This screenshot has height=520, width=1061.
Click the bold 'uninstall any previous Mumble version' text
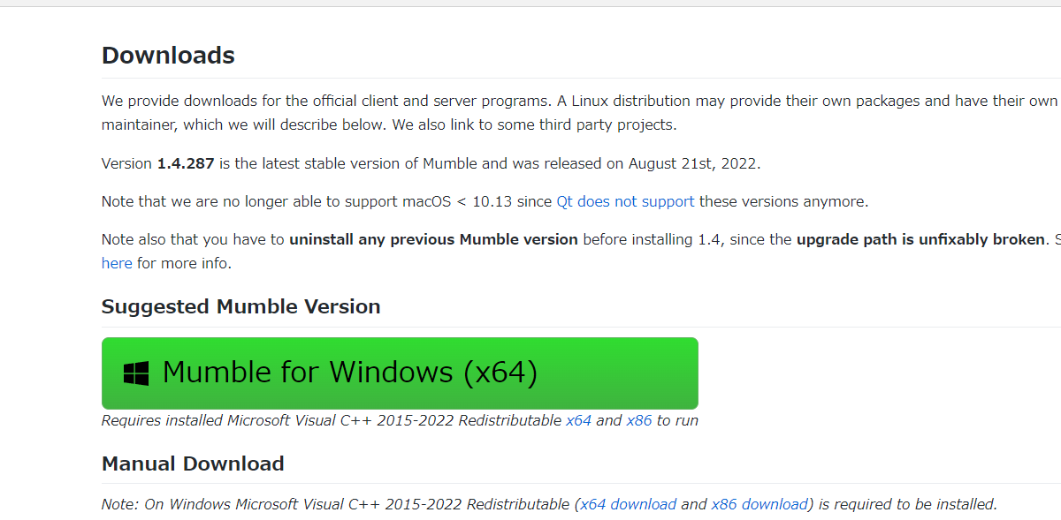click(433, 239)
